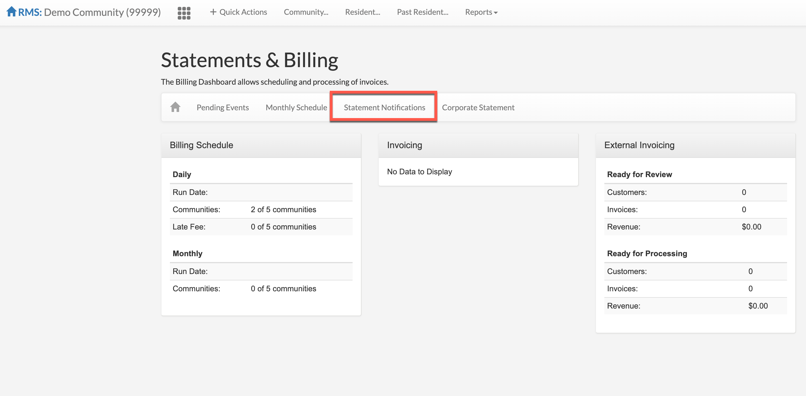Screen dimensions: 806x396
Task: Click the caret arrow next to Reports
Action: [496, 13]
